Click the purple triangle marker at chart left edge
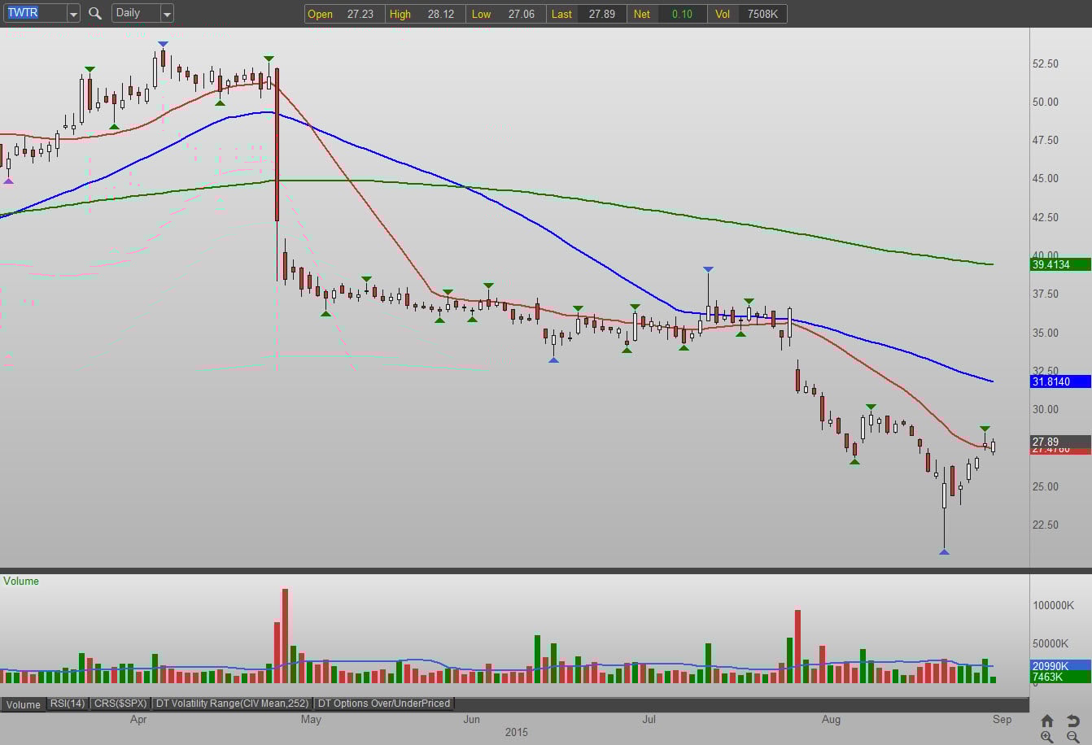Viewport: 1092px width, 745px height. (8, 181)
